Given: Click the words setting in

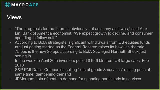Looking at the screenshot, I should click(x=23, y=56).
